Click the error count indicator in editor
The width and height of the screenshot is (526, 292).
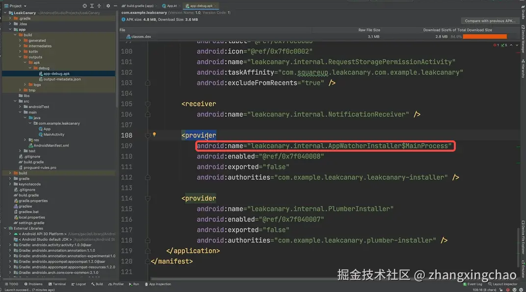pyautogui.click(x=496, y=45)
